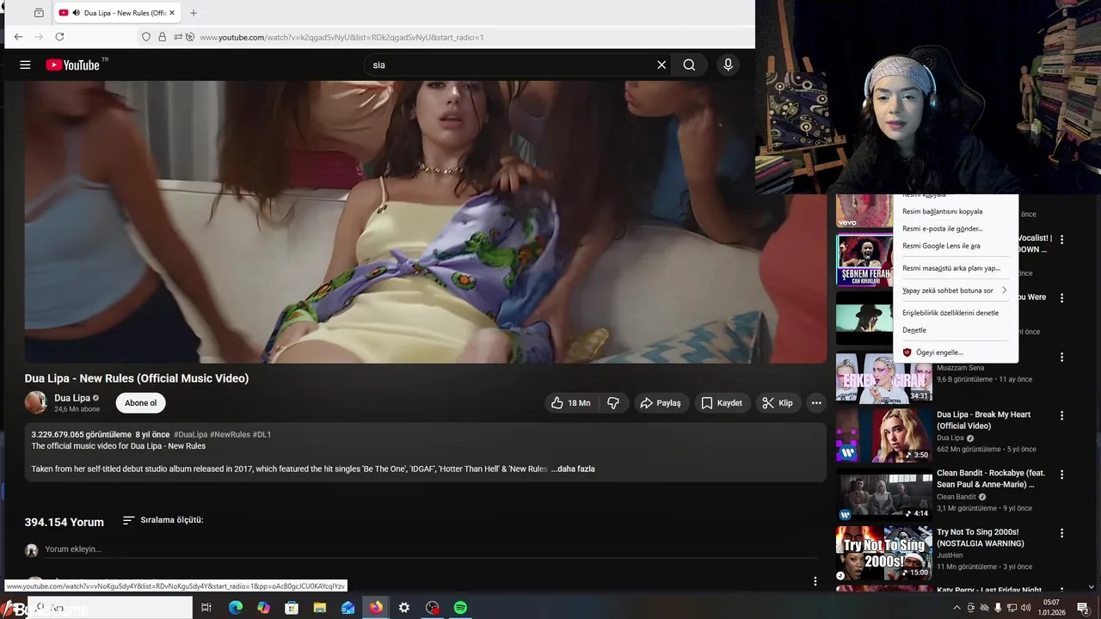
Task: Open the Firefox View tab list icon
Action: coord(39,13)
